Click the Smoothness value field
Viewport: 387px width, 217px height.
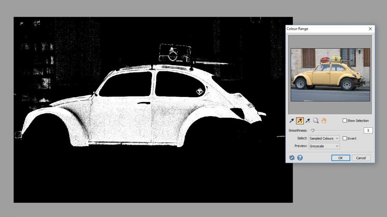tap(368, 131)
